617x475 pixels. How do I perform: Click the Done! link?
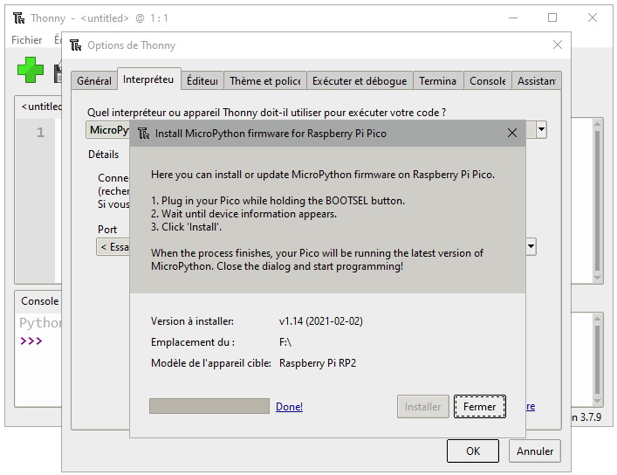tap(289, 407)
